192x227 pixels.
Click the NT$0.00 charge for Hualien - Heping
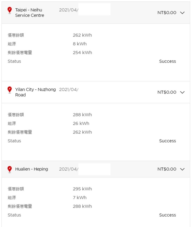coord(167,169)
